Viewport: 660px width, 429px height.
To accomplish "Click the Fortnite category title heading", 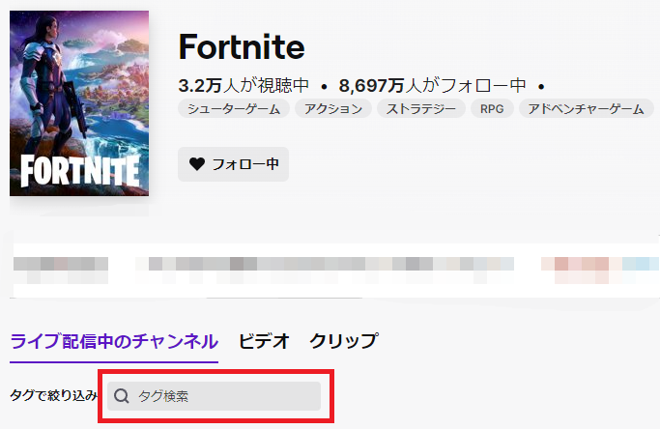I will click(242, 46).
